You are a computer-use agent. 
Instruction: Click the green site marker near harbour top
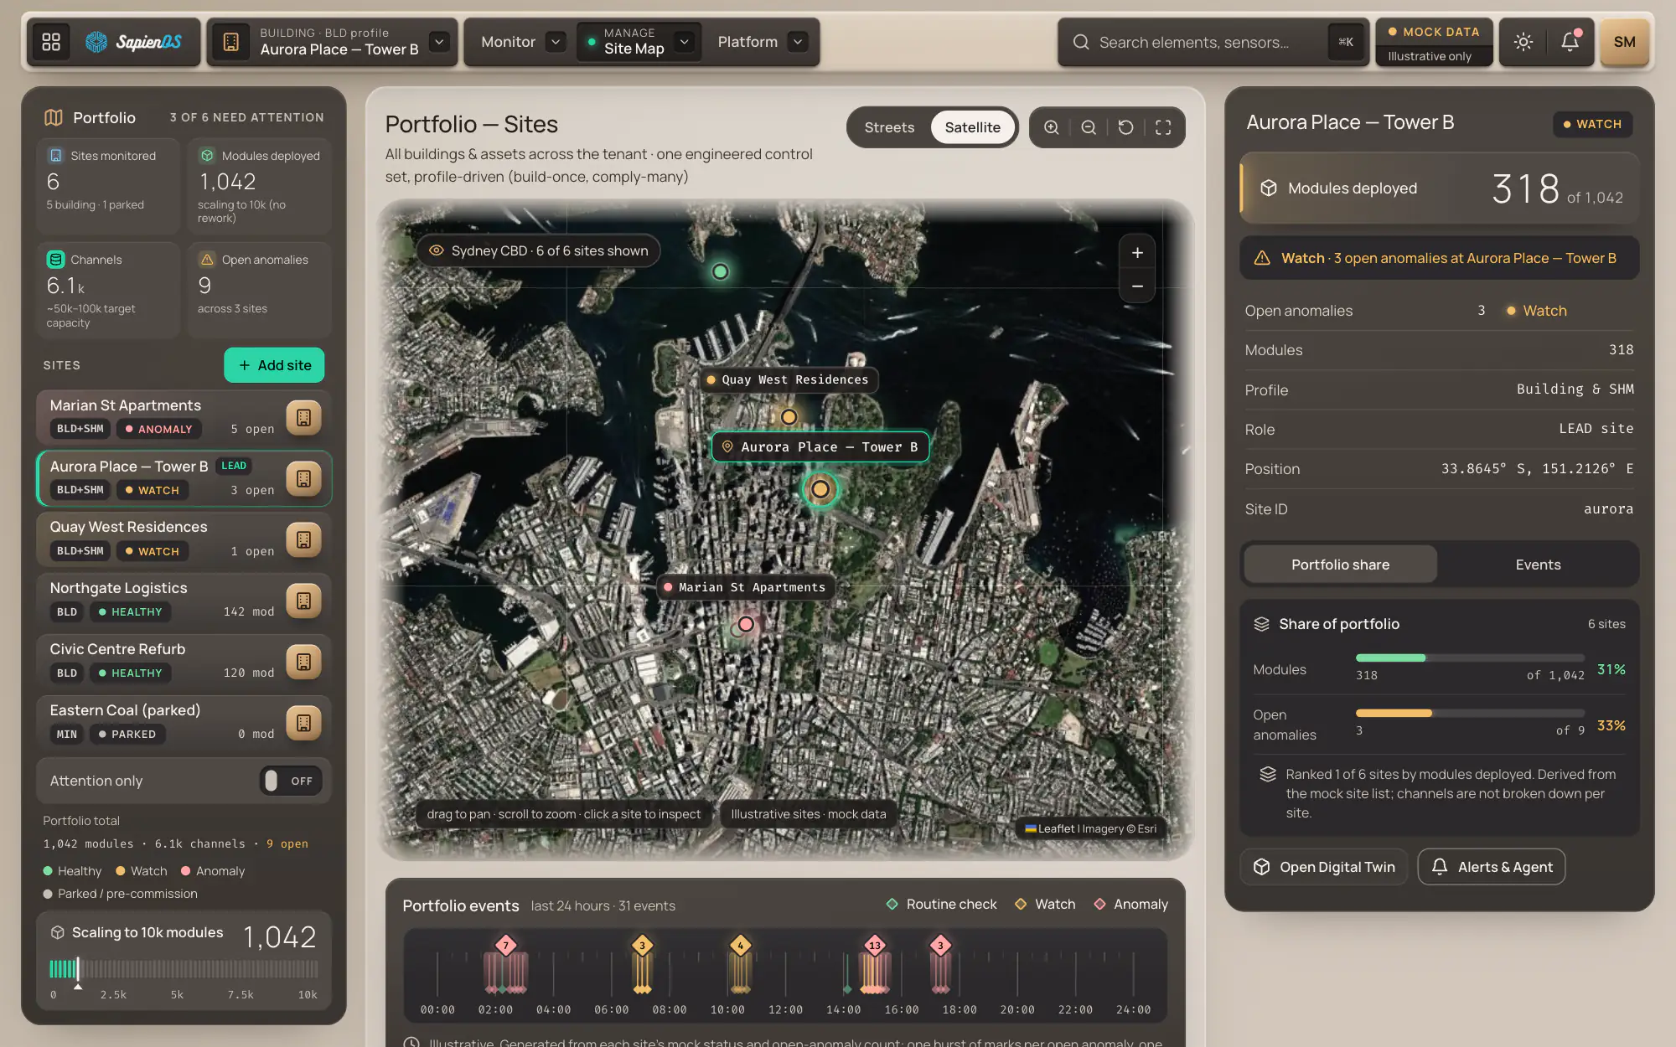pos(720,271)
